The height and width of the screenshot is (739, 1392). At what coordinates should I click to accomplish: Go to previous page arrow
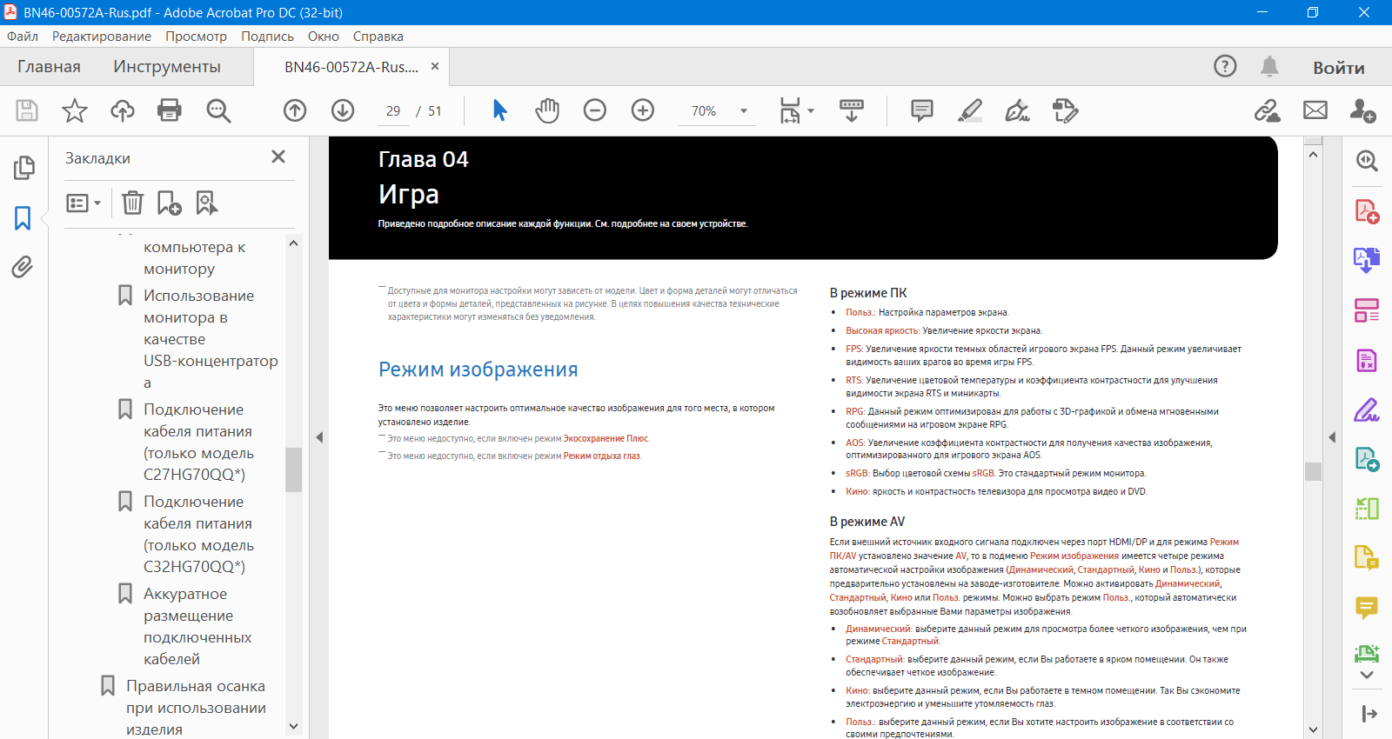[x=295, y=110]
